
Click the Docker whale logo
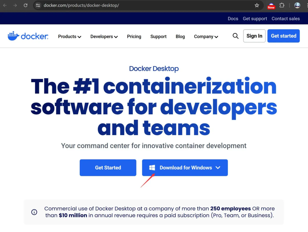tap(28, 36)
